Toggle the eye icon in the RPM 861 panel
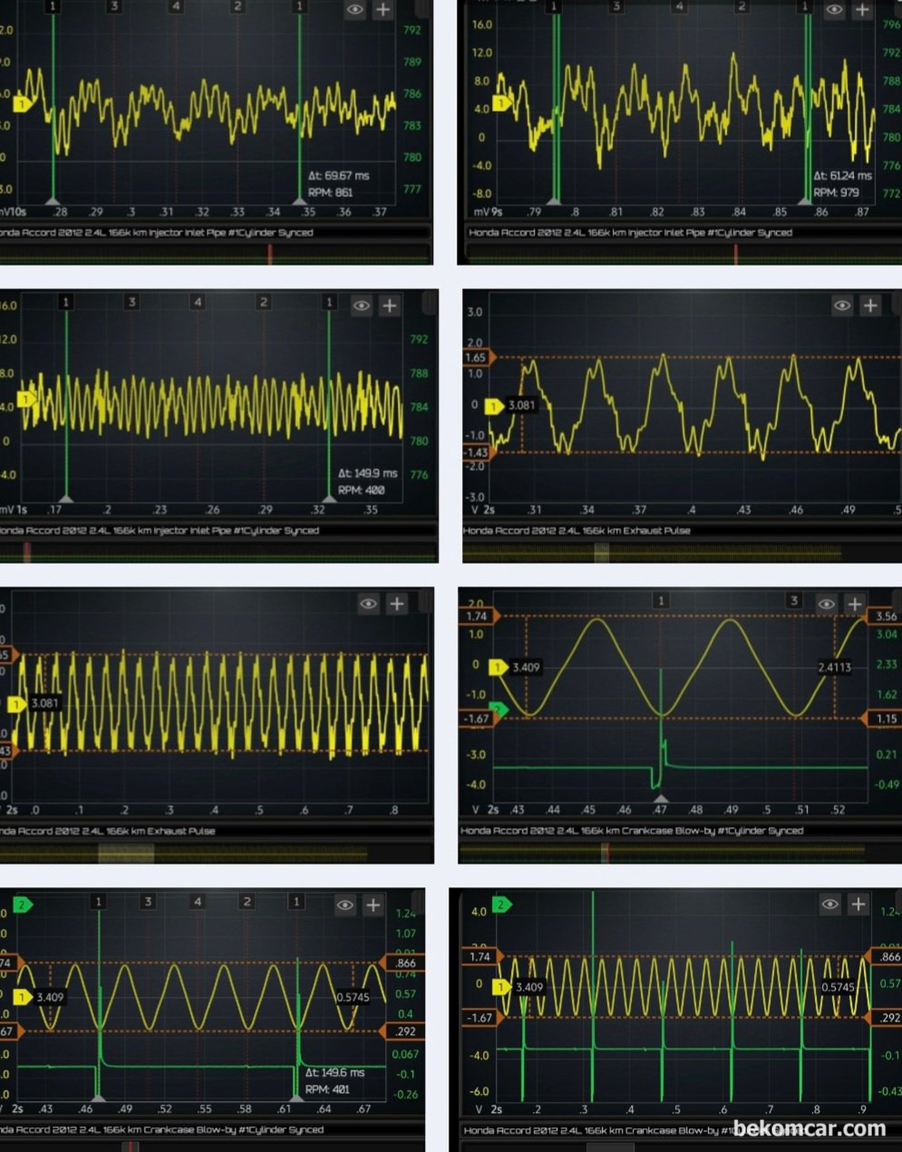Screen dimensions: 902x1152 pyautogui.click(x=355, y=10)
